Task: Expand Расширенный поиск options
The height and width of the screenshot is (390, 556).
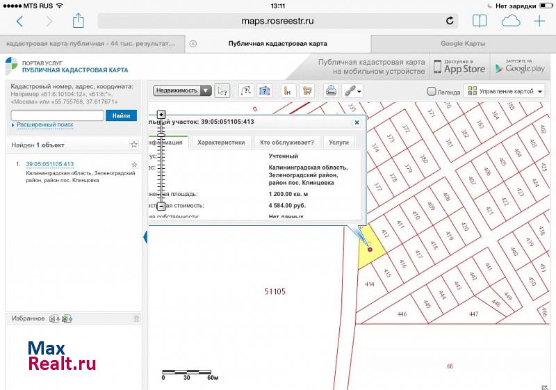Action: (44, 125)
